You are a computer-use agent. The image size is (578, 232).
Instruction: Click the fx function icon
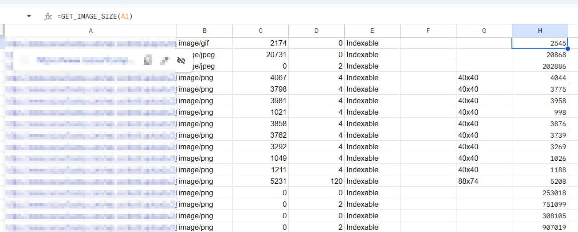coord(48,16)
